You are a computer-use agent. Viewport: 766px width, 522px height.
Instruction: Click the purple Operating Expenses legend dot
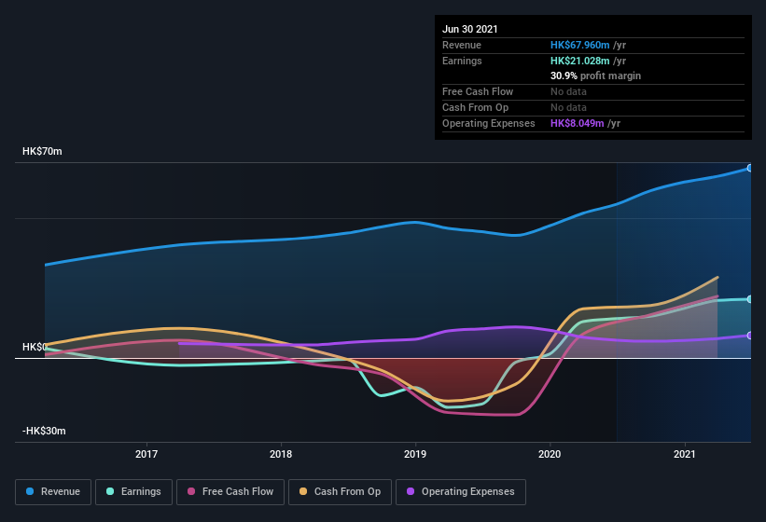point(411,491)
